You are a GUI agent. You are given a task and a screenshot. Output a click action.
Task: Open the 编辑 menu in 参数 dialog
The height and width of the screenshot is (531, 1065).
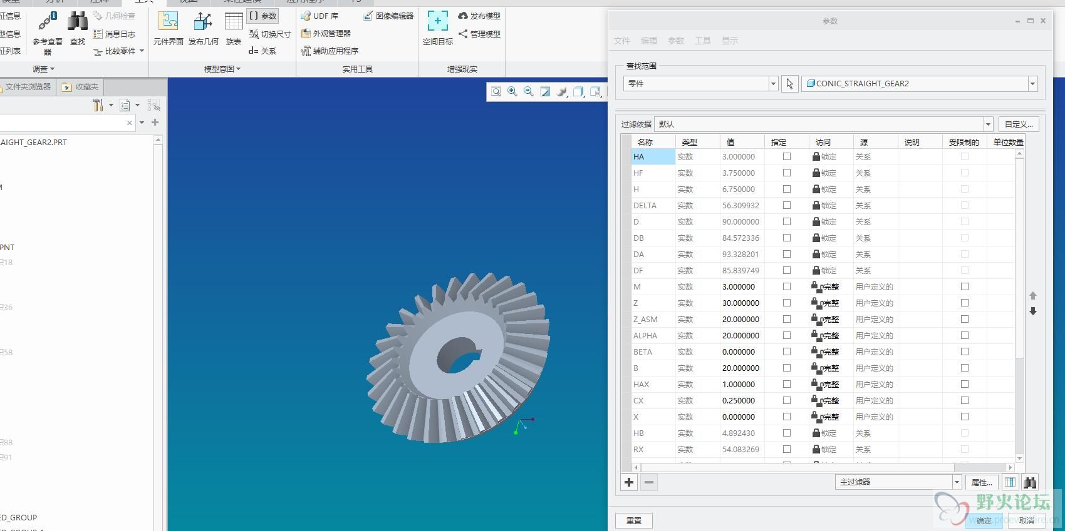tap(649, 41)
